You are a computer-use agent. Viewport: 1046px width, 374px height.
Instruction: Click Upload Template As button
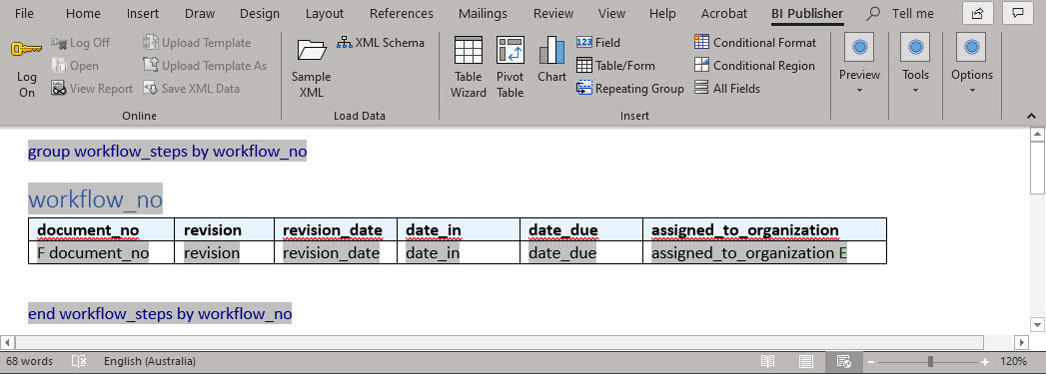click(206, 65)
